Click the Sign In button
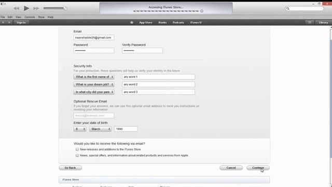Viewport: 332px width, 187px height. [21, 22]
